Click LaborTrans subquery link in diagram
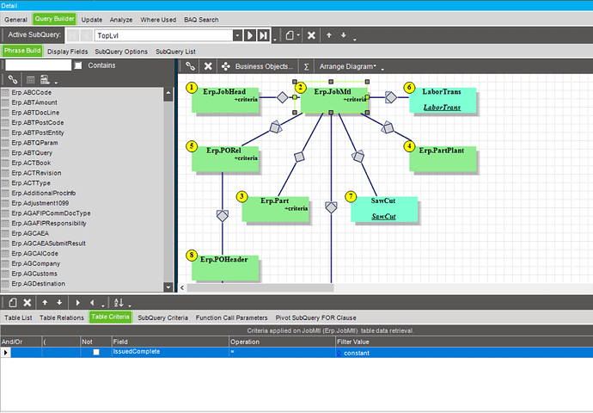 click(442, 108)
